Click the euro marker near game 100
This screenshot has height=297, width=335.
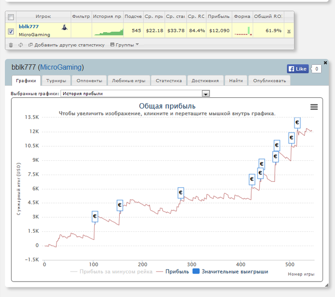coord(95,216)
